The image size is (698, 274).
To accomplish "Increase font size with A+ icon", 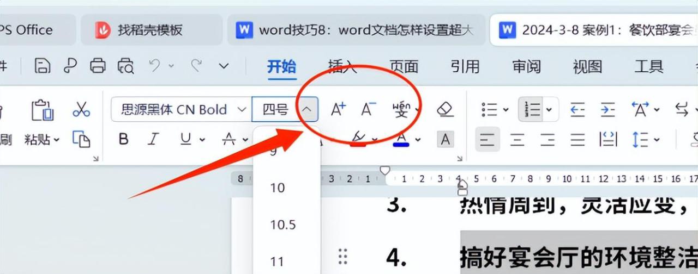I will [339, 109].
